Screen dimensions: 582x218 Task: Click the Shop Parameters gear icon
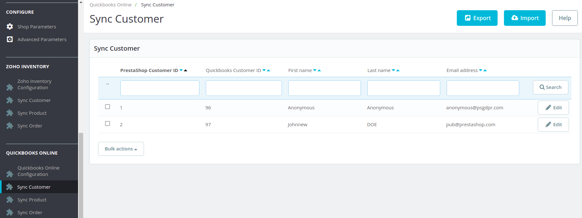10,26
